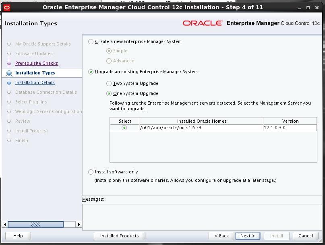Click the Review step
Viewport: 325px width, 245px height.
[x=23, y=121]
